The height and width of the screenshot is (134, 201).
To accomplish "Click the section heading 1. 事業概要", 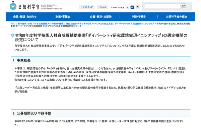I will [22, 60].
